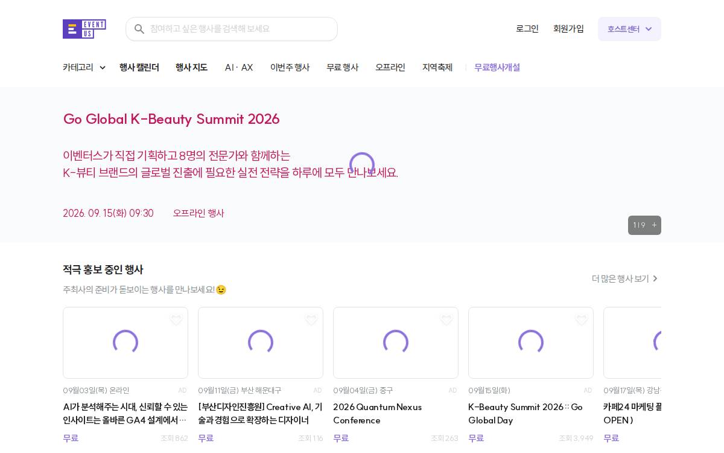Screen dimensions: 724x453
Task: Open the 행사 지도 menu item
Action: click(x=191, y=68)
